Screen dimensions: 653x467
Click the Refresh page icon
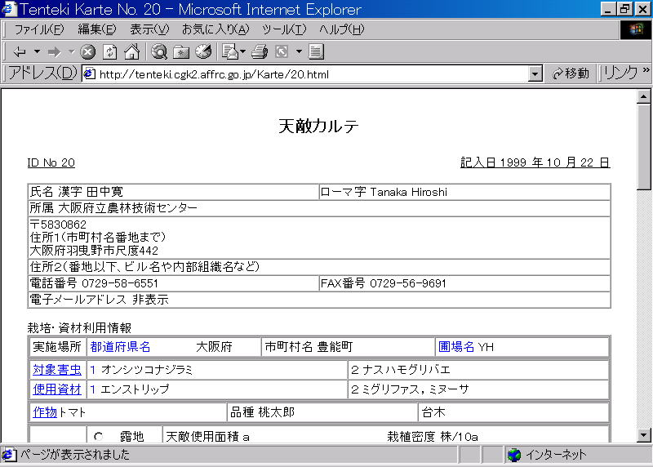(x=110, y=51)
